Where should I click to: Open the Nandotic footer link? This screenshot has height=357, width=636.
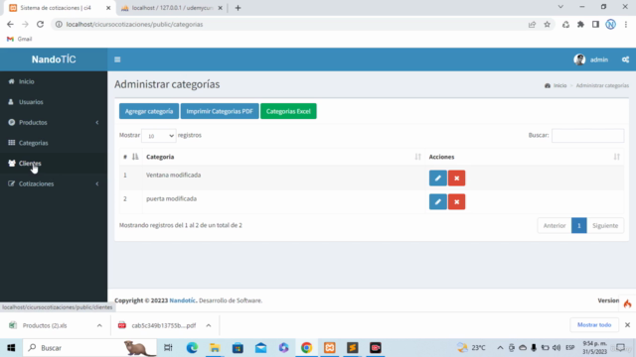pos(183,300)
